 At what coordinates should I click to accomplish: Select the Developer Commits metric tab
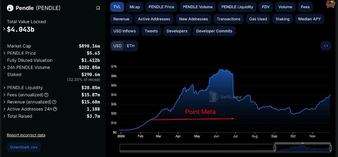pos(214,31)
